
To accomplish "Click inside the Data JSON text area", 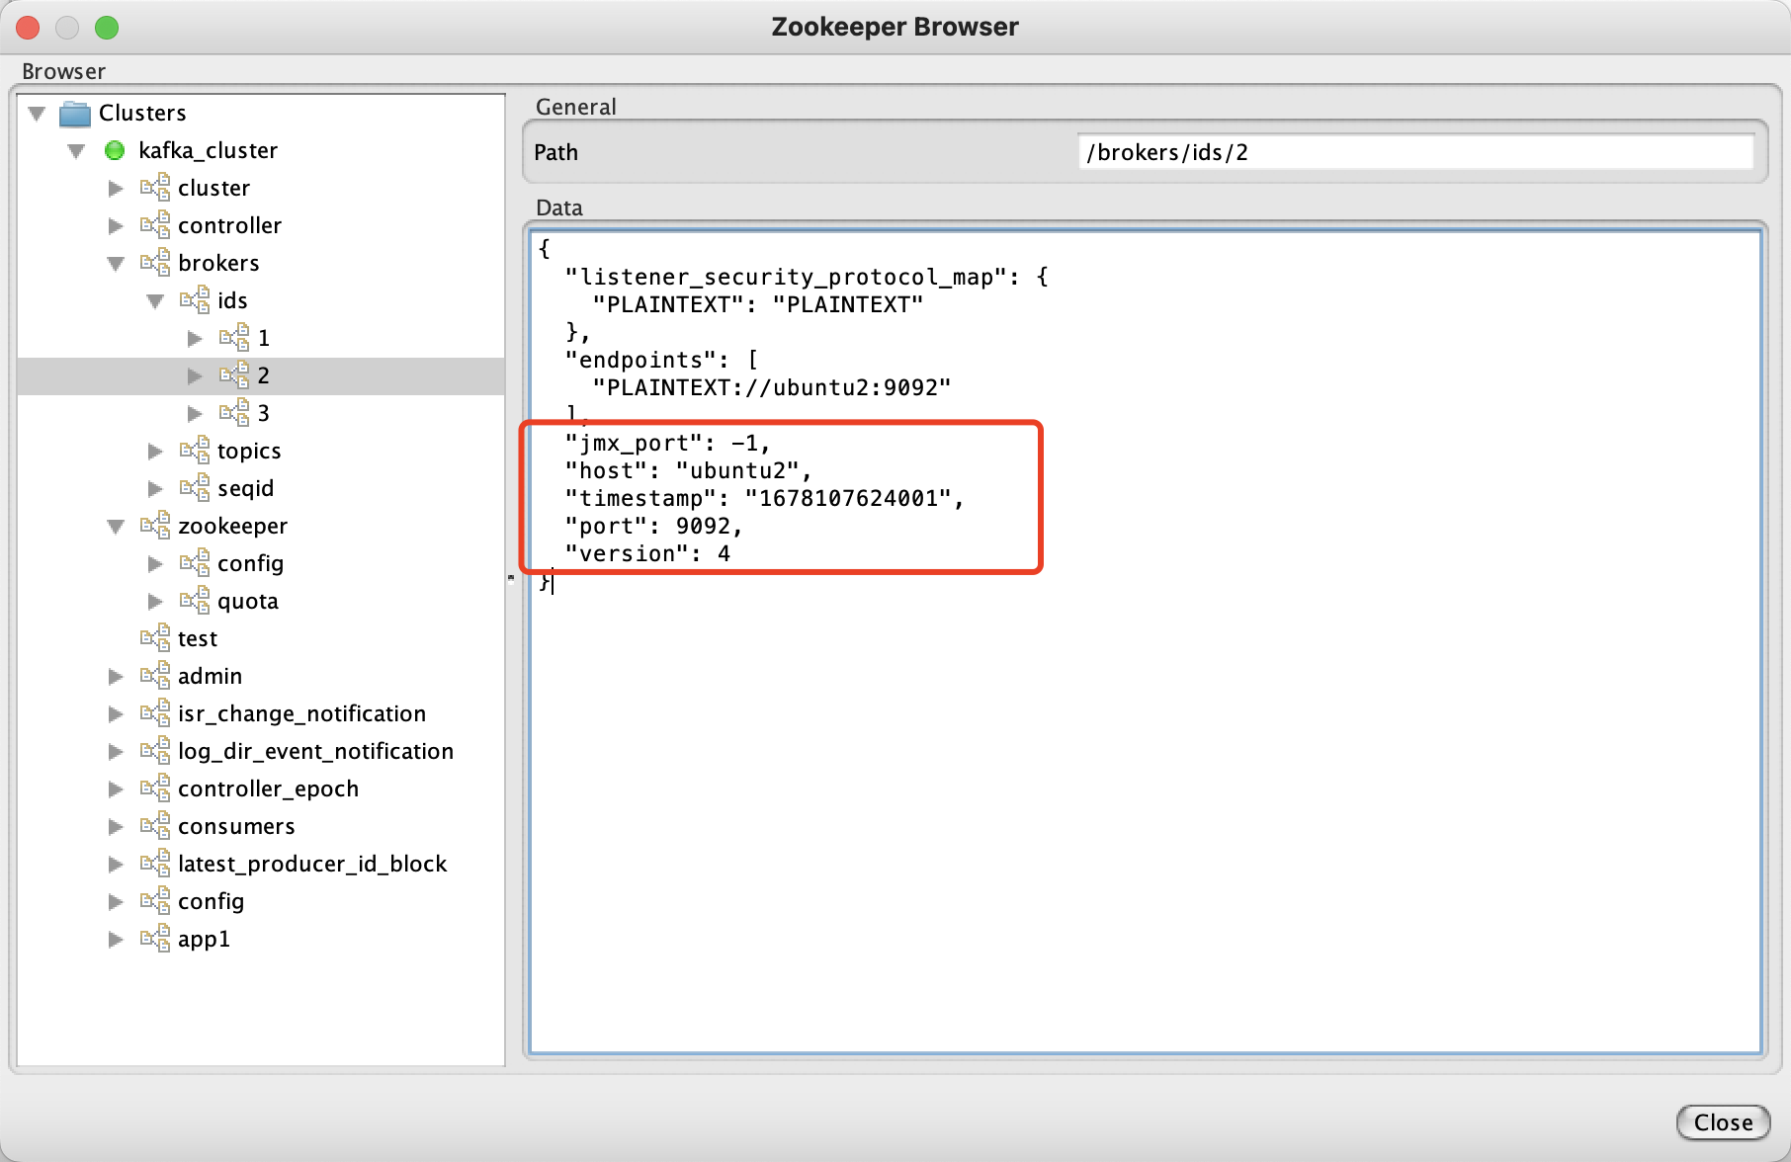I will 1145,790.
